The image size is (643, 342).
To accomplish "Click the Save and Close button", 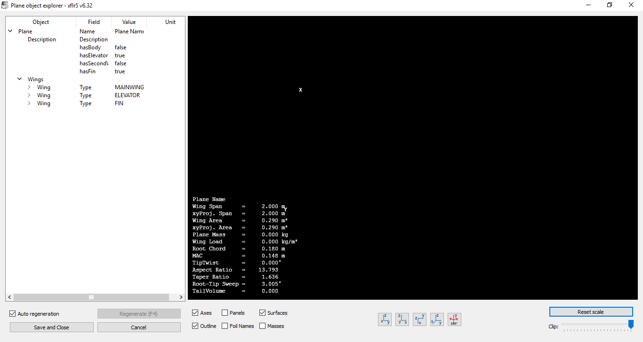I will tap(52, 327).
